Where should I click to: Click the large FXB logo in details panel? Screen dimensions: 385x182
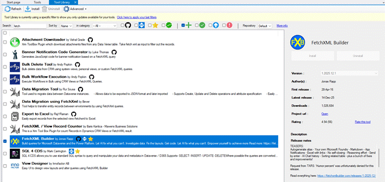coord(298,42)
